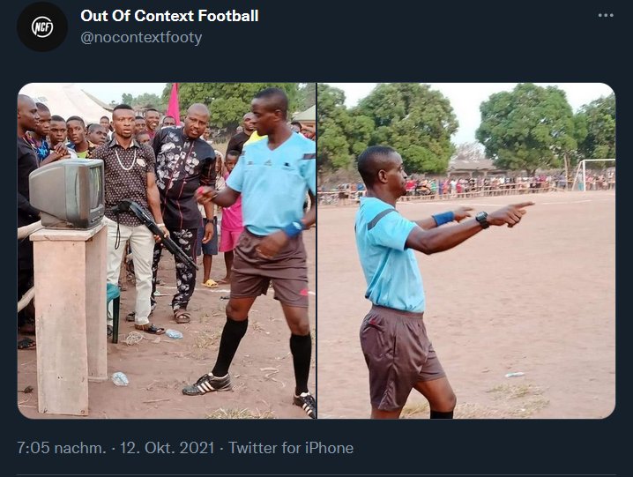Open the right photo of referee pointing

[466, 250]
